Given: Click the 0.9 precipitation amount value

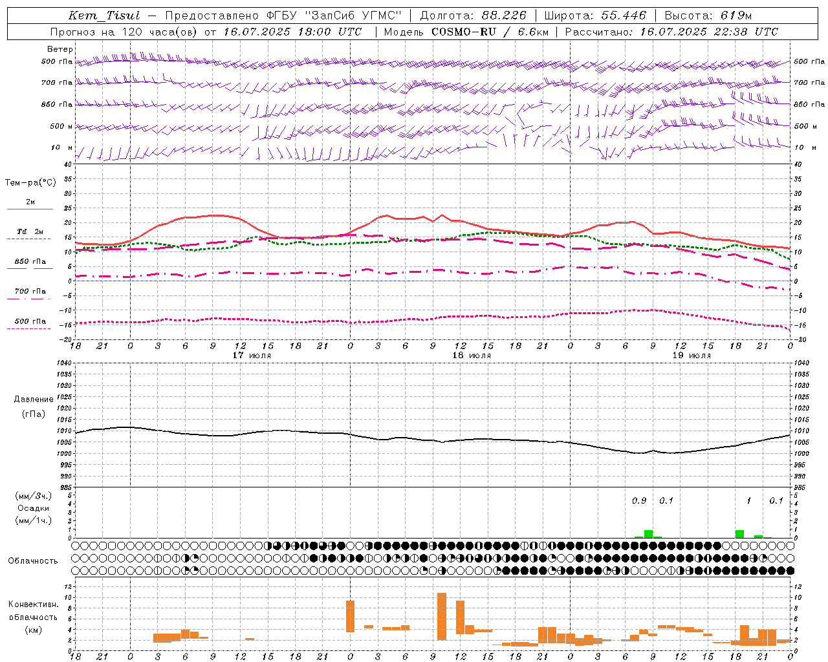Looking at the screenshot, I should (639, 501).
